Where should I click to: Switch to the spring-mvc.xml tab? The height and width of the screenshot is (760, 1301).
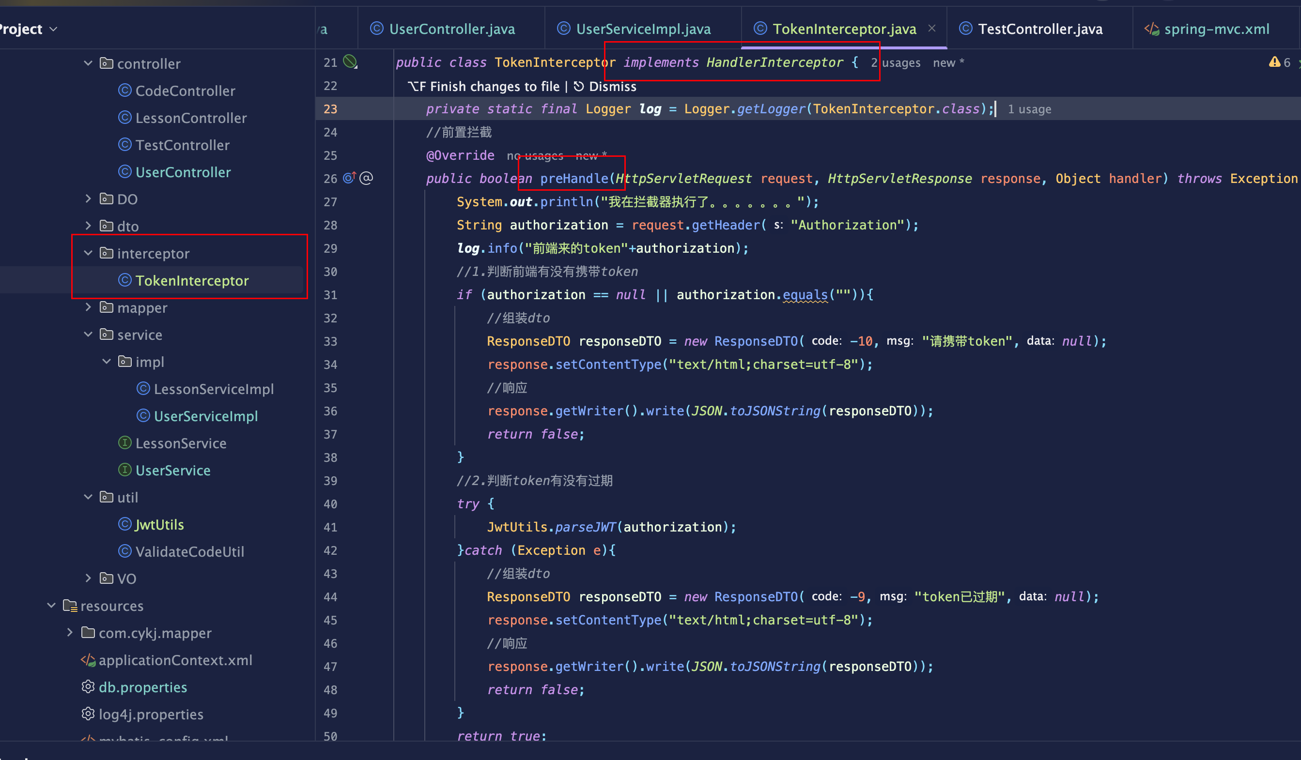click(1216, 29)
